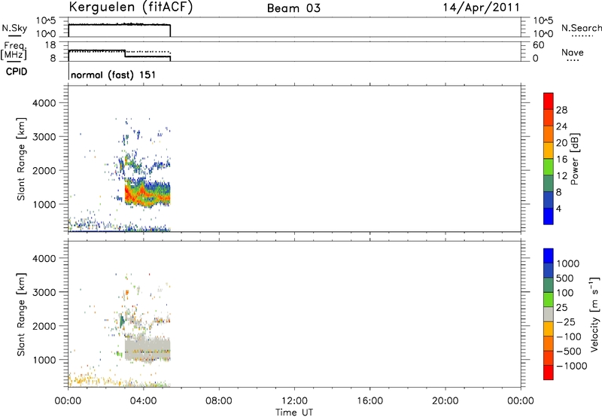
Task: Click the Time UT axis title
Action: pos(294,412)
